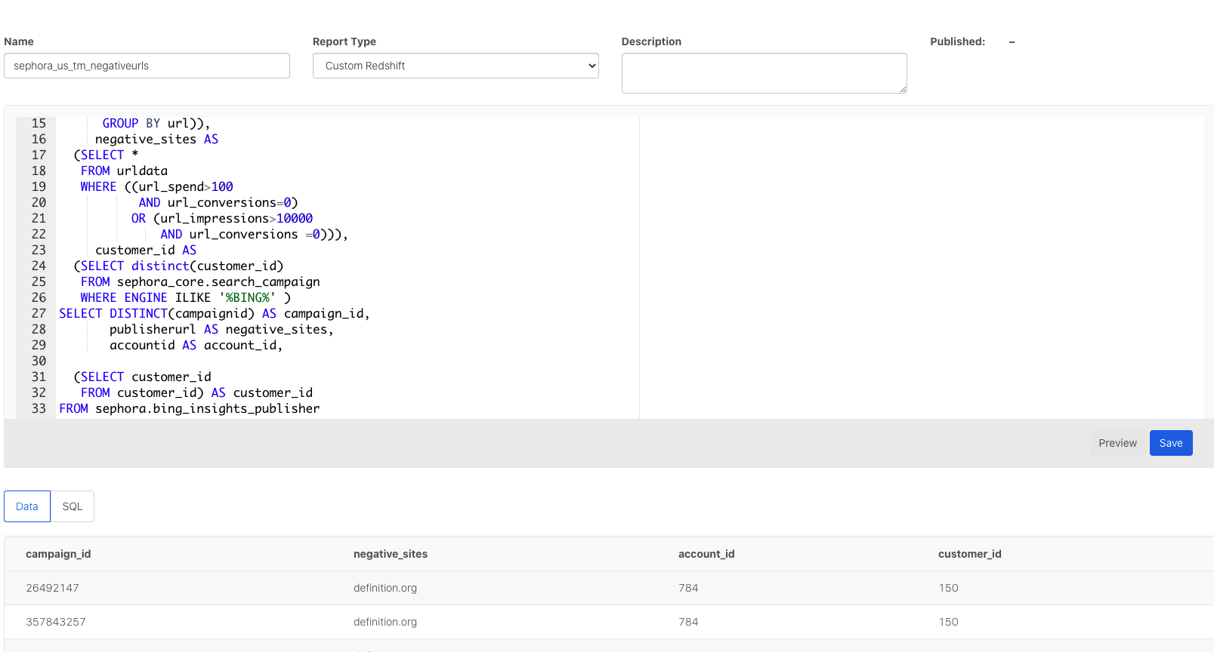
Task: Click the 'accountid AS account_id' line
Action: coord(196,345)
